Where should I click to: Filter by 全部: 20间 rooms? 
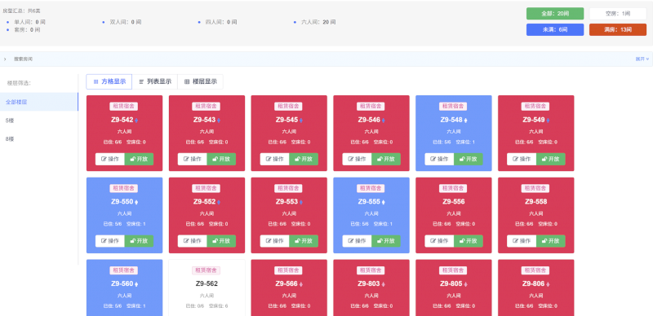[x=555, y=14]
